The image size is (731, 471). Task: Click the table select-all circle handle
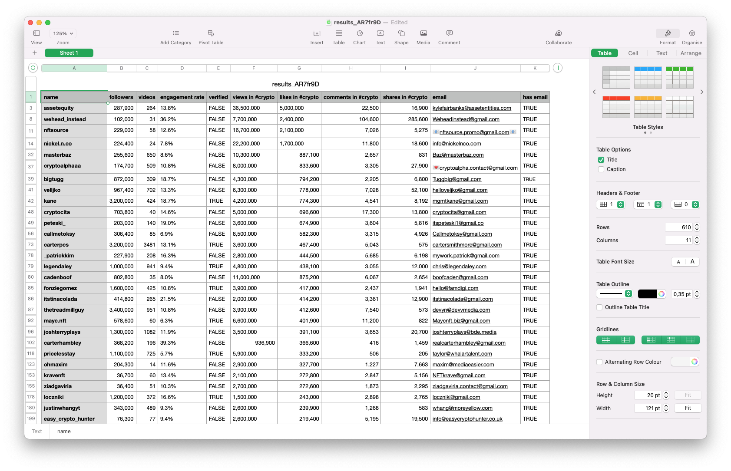[33, 68]
